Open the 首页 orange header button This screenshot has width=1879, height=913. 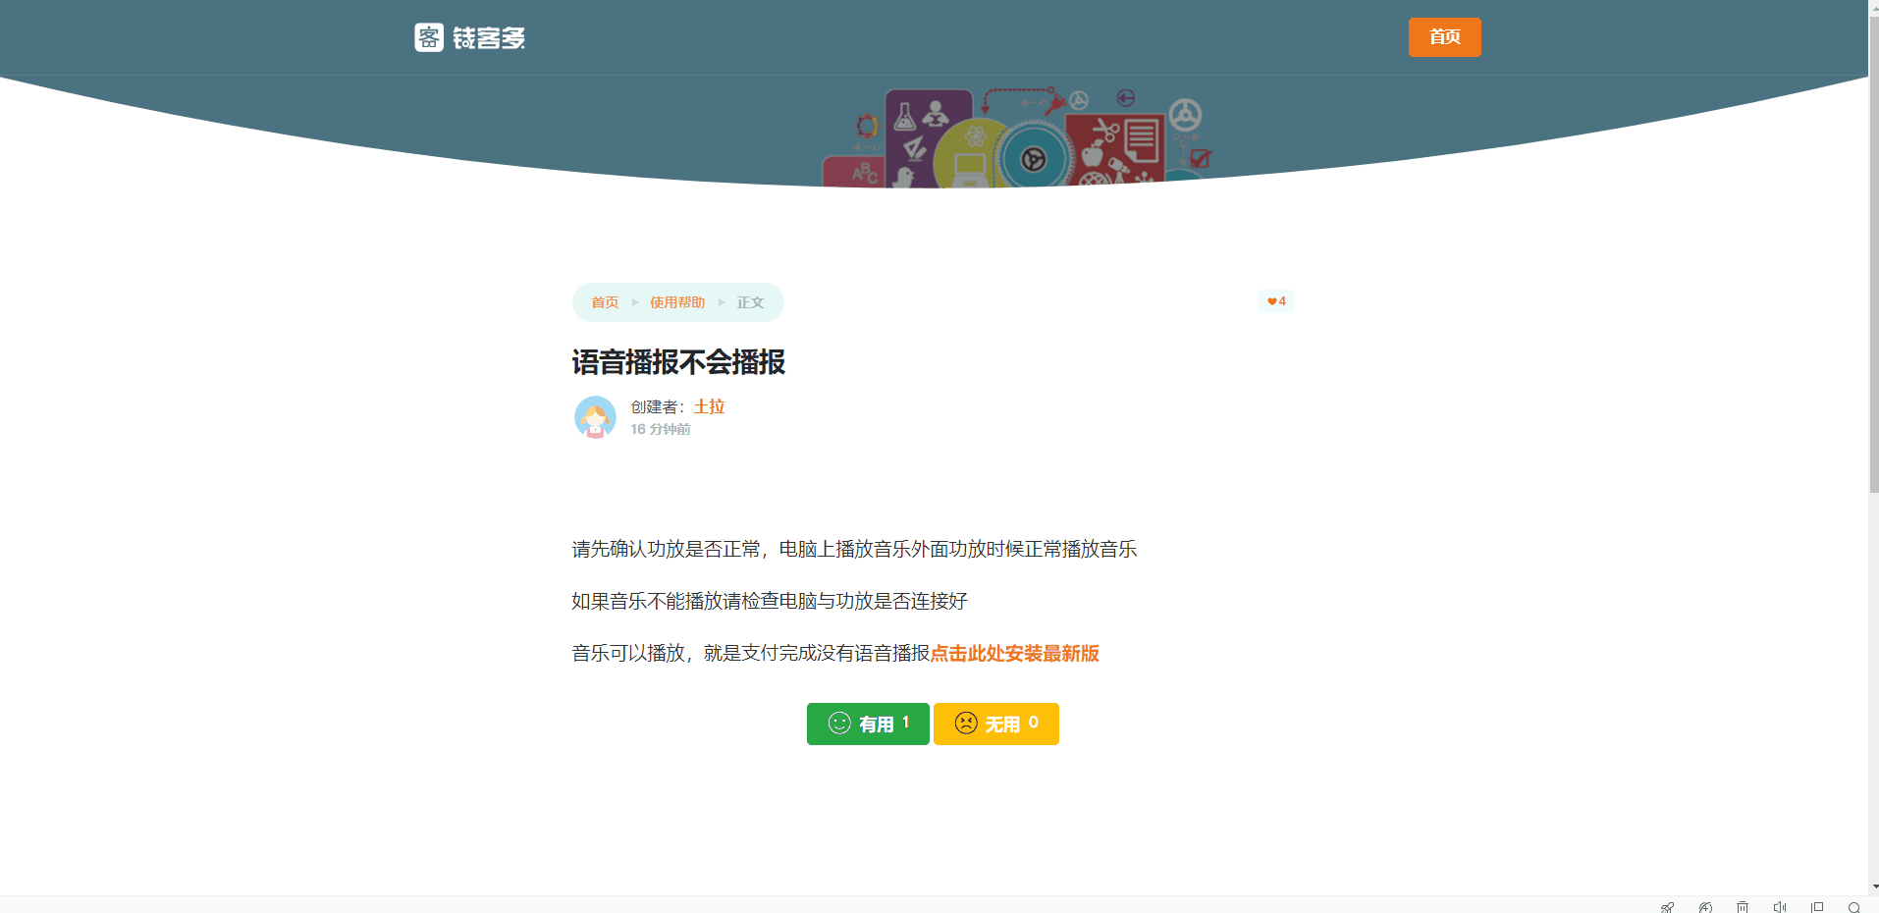[x=1444, y=37]
